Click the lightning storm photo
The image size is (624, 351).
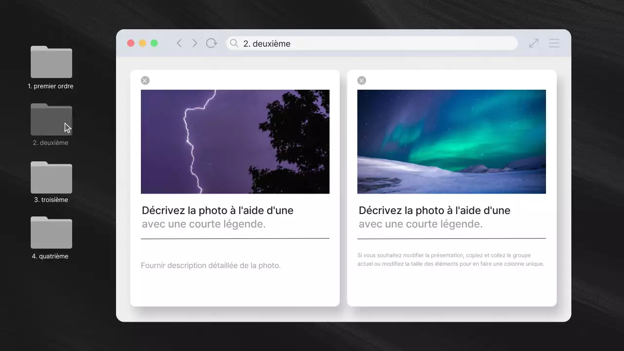[x=235, y=141]
